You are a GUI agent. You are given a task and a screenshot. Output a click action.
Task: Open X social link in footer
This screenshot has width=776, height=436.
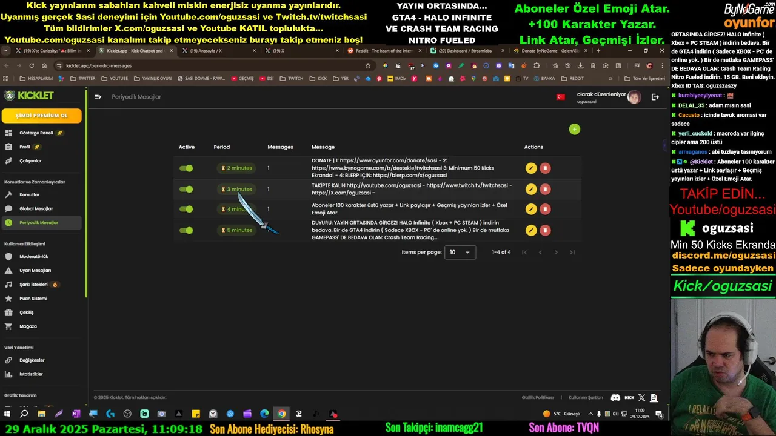[642, 398]
